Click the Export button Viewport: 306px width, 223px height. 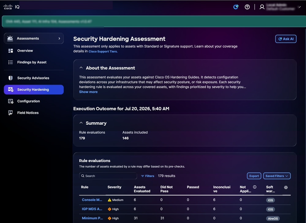coord(254,176)
